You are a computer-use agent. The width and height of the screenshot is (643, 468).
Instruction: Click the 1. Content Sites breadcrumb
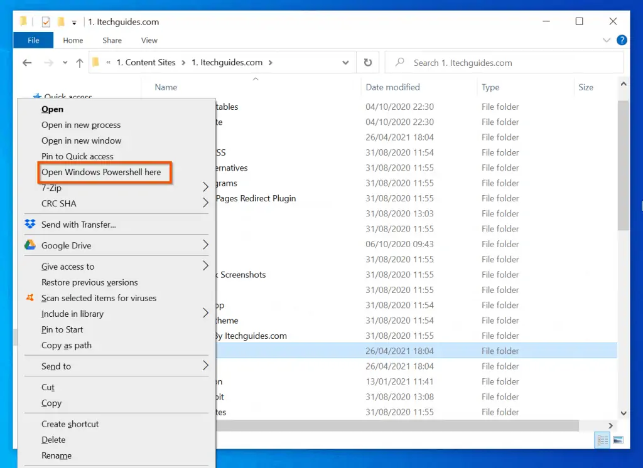click(146, 62)
